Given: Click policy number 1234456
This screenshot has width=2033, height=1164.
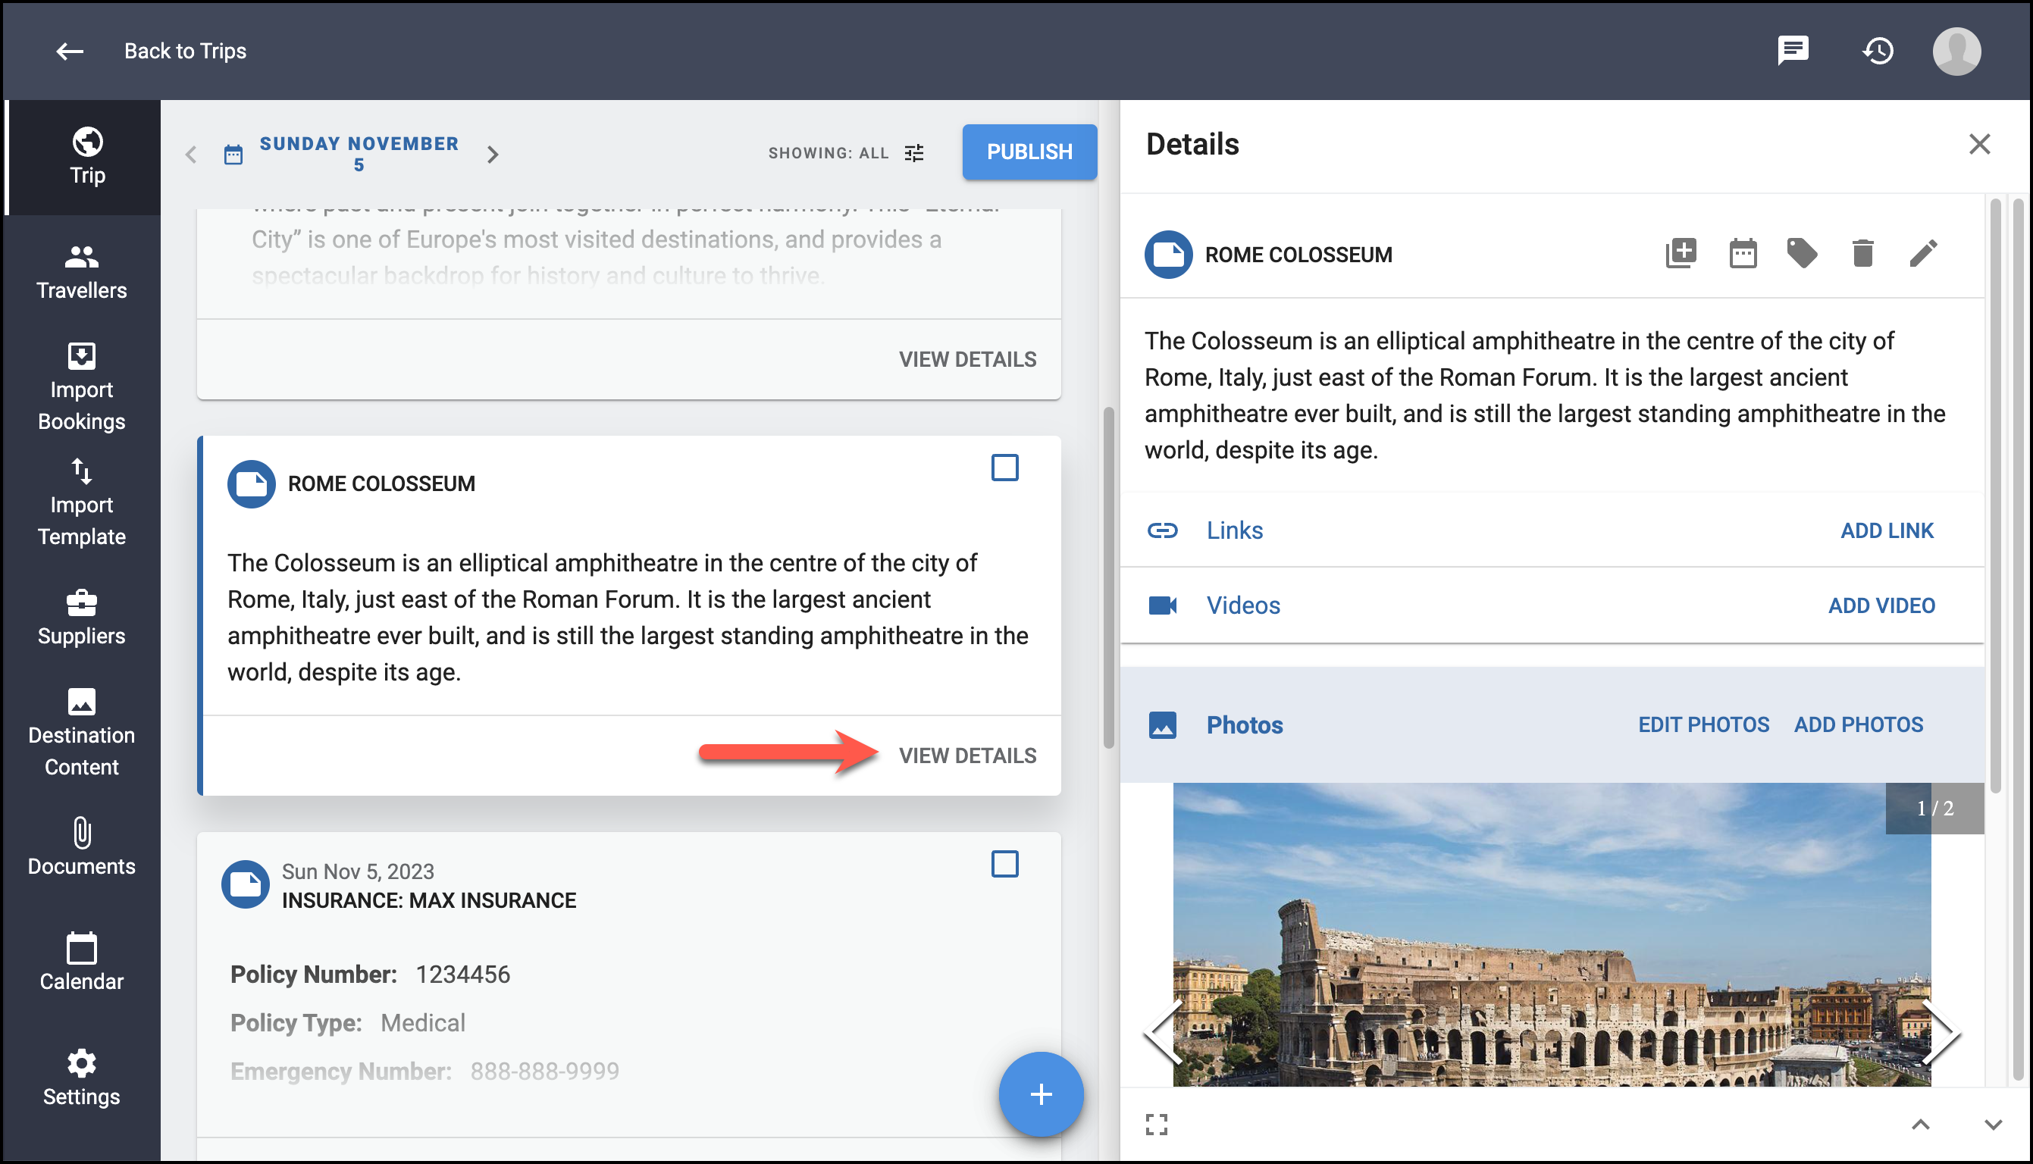Looking at the screenshot, I should (x=463, y=974).
